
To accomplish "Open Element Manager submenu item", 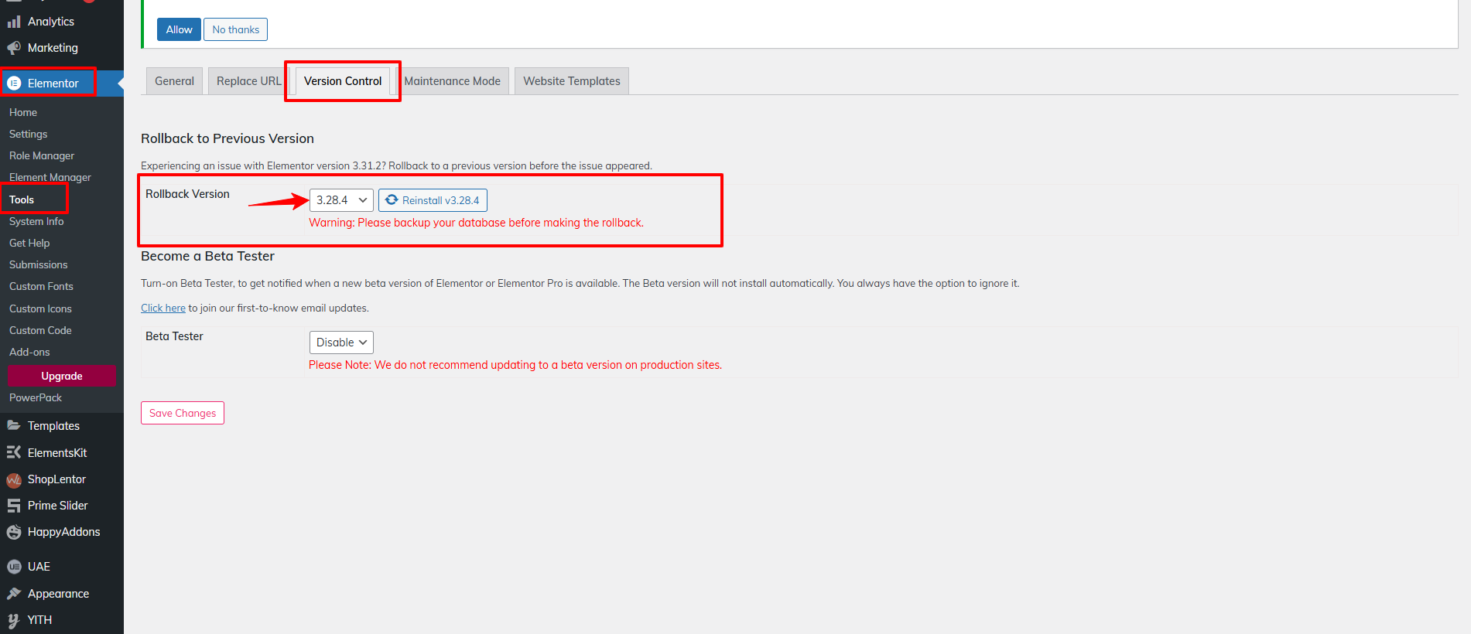I will click(50, 177).
